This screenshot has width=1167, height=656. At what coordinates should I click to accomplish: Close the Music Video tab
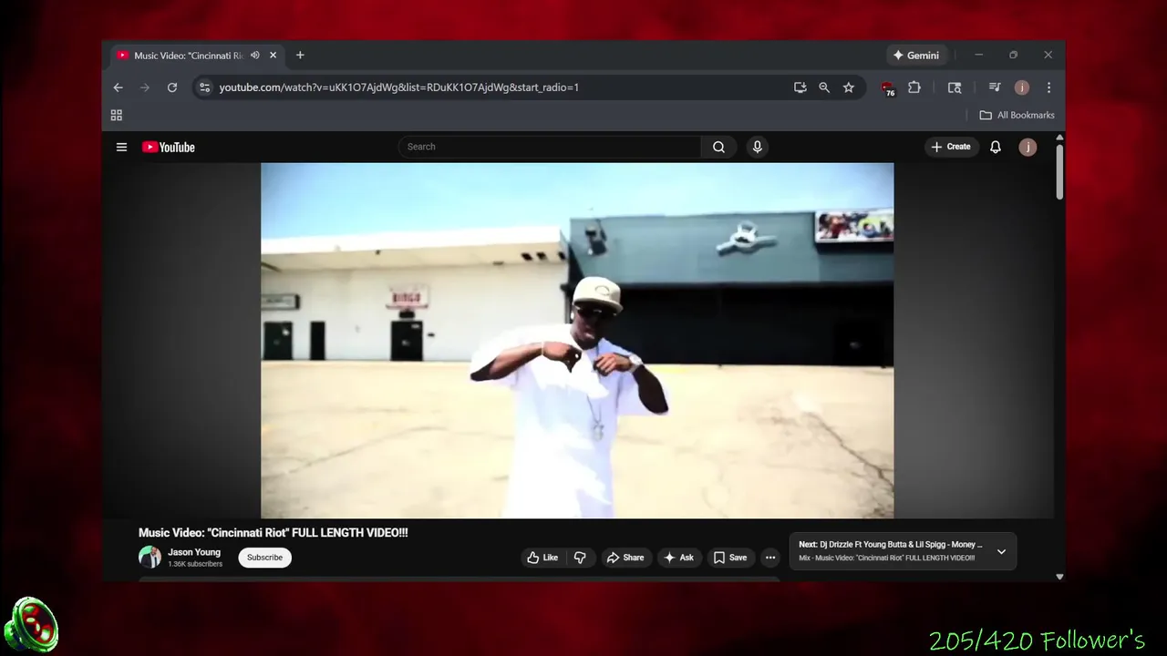273,56
